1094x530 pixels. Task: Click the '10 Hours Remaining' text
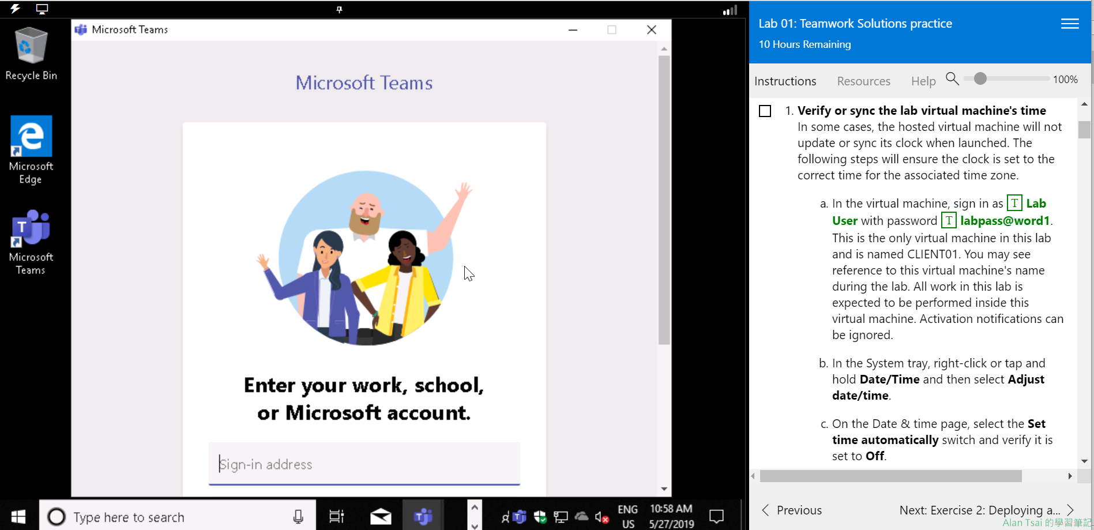pos(804,44)
